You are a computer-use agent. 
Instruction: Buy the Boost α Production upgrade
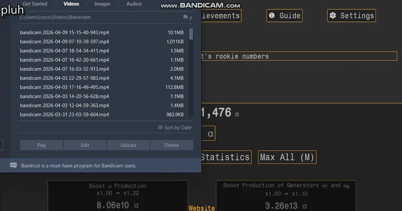pyautogui.click(x=117, y=196)
